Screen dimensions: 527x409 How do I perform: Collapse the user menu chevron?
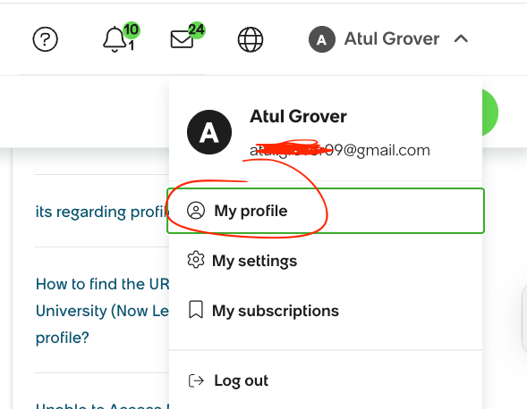click(x=461, y=39)
